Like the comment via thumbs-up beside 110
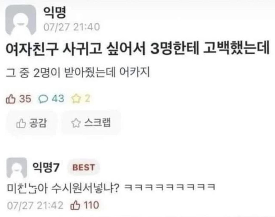Screen dimensions: 275x217 pos(75,205)
